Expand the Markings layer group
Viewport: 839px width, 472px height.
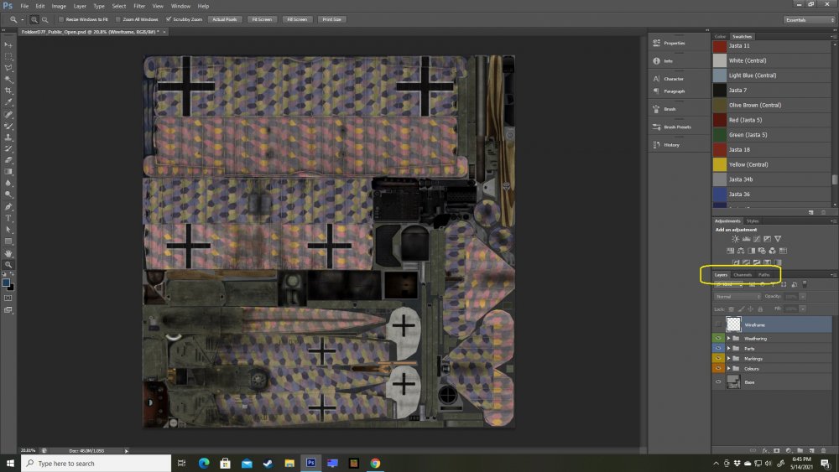tap(728, 358)
